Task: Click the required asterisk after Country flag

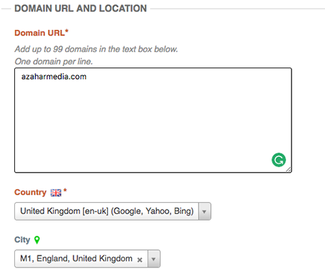Action: pos(65,190)
